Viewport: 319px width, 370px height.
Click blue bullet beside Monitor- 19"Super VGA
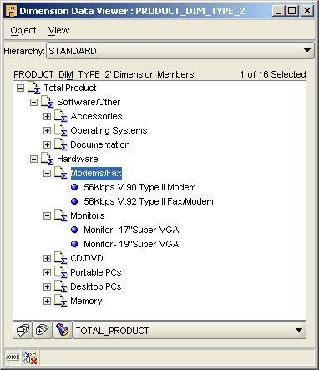[74, 244]
